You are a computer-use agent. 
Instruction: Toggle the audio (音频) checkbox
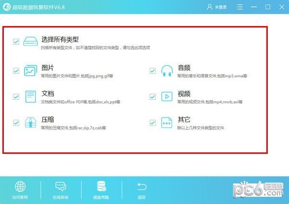(x=153, y=71)
